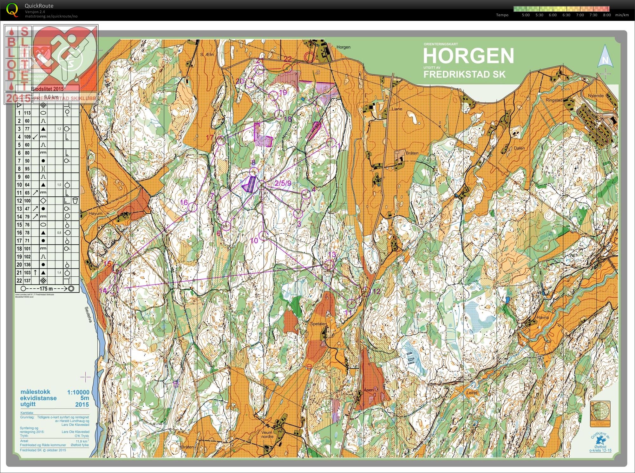
Task: Click the Spetalen place name
Action: (318, 324)
